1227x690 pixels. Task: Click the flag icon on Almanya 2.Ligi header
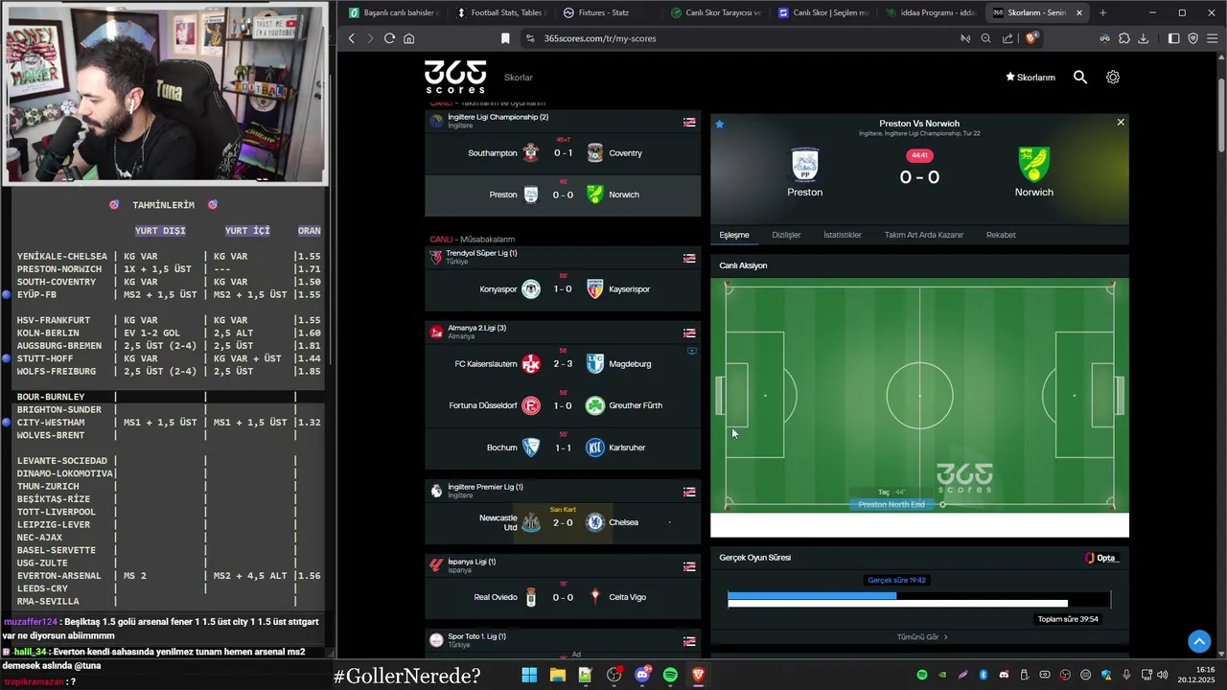pyautogui.click(x=689, y=333)
